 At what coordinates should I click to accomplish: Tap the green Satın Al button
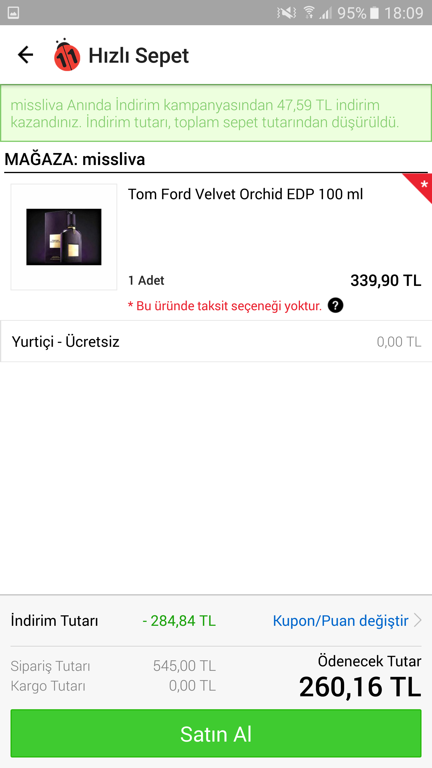216,733
